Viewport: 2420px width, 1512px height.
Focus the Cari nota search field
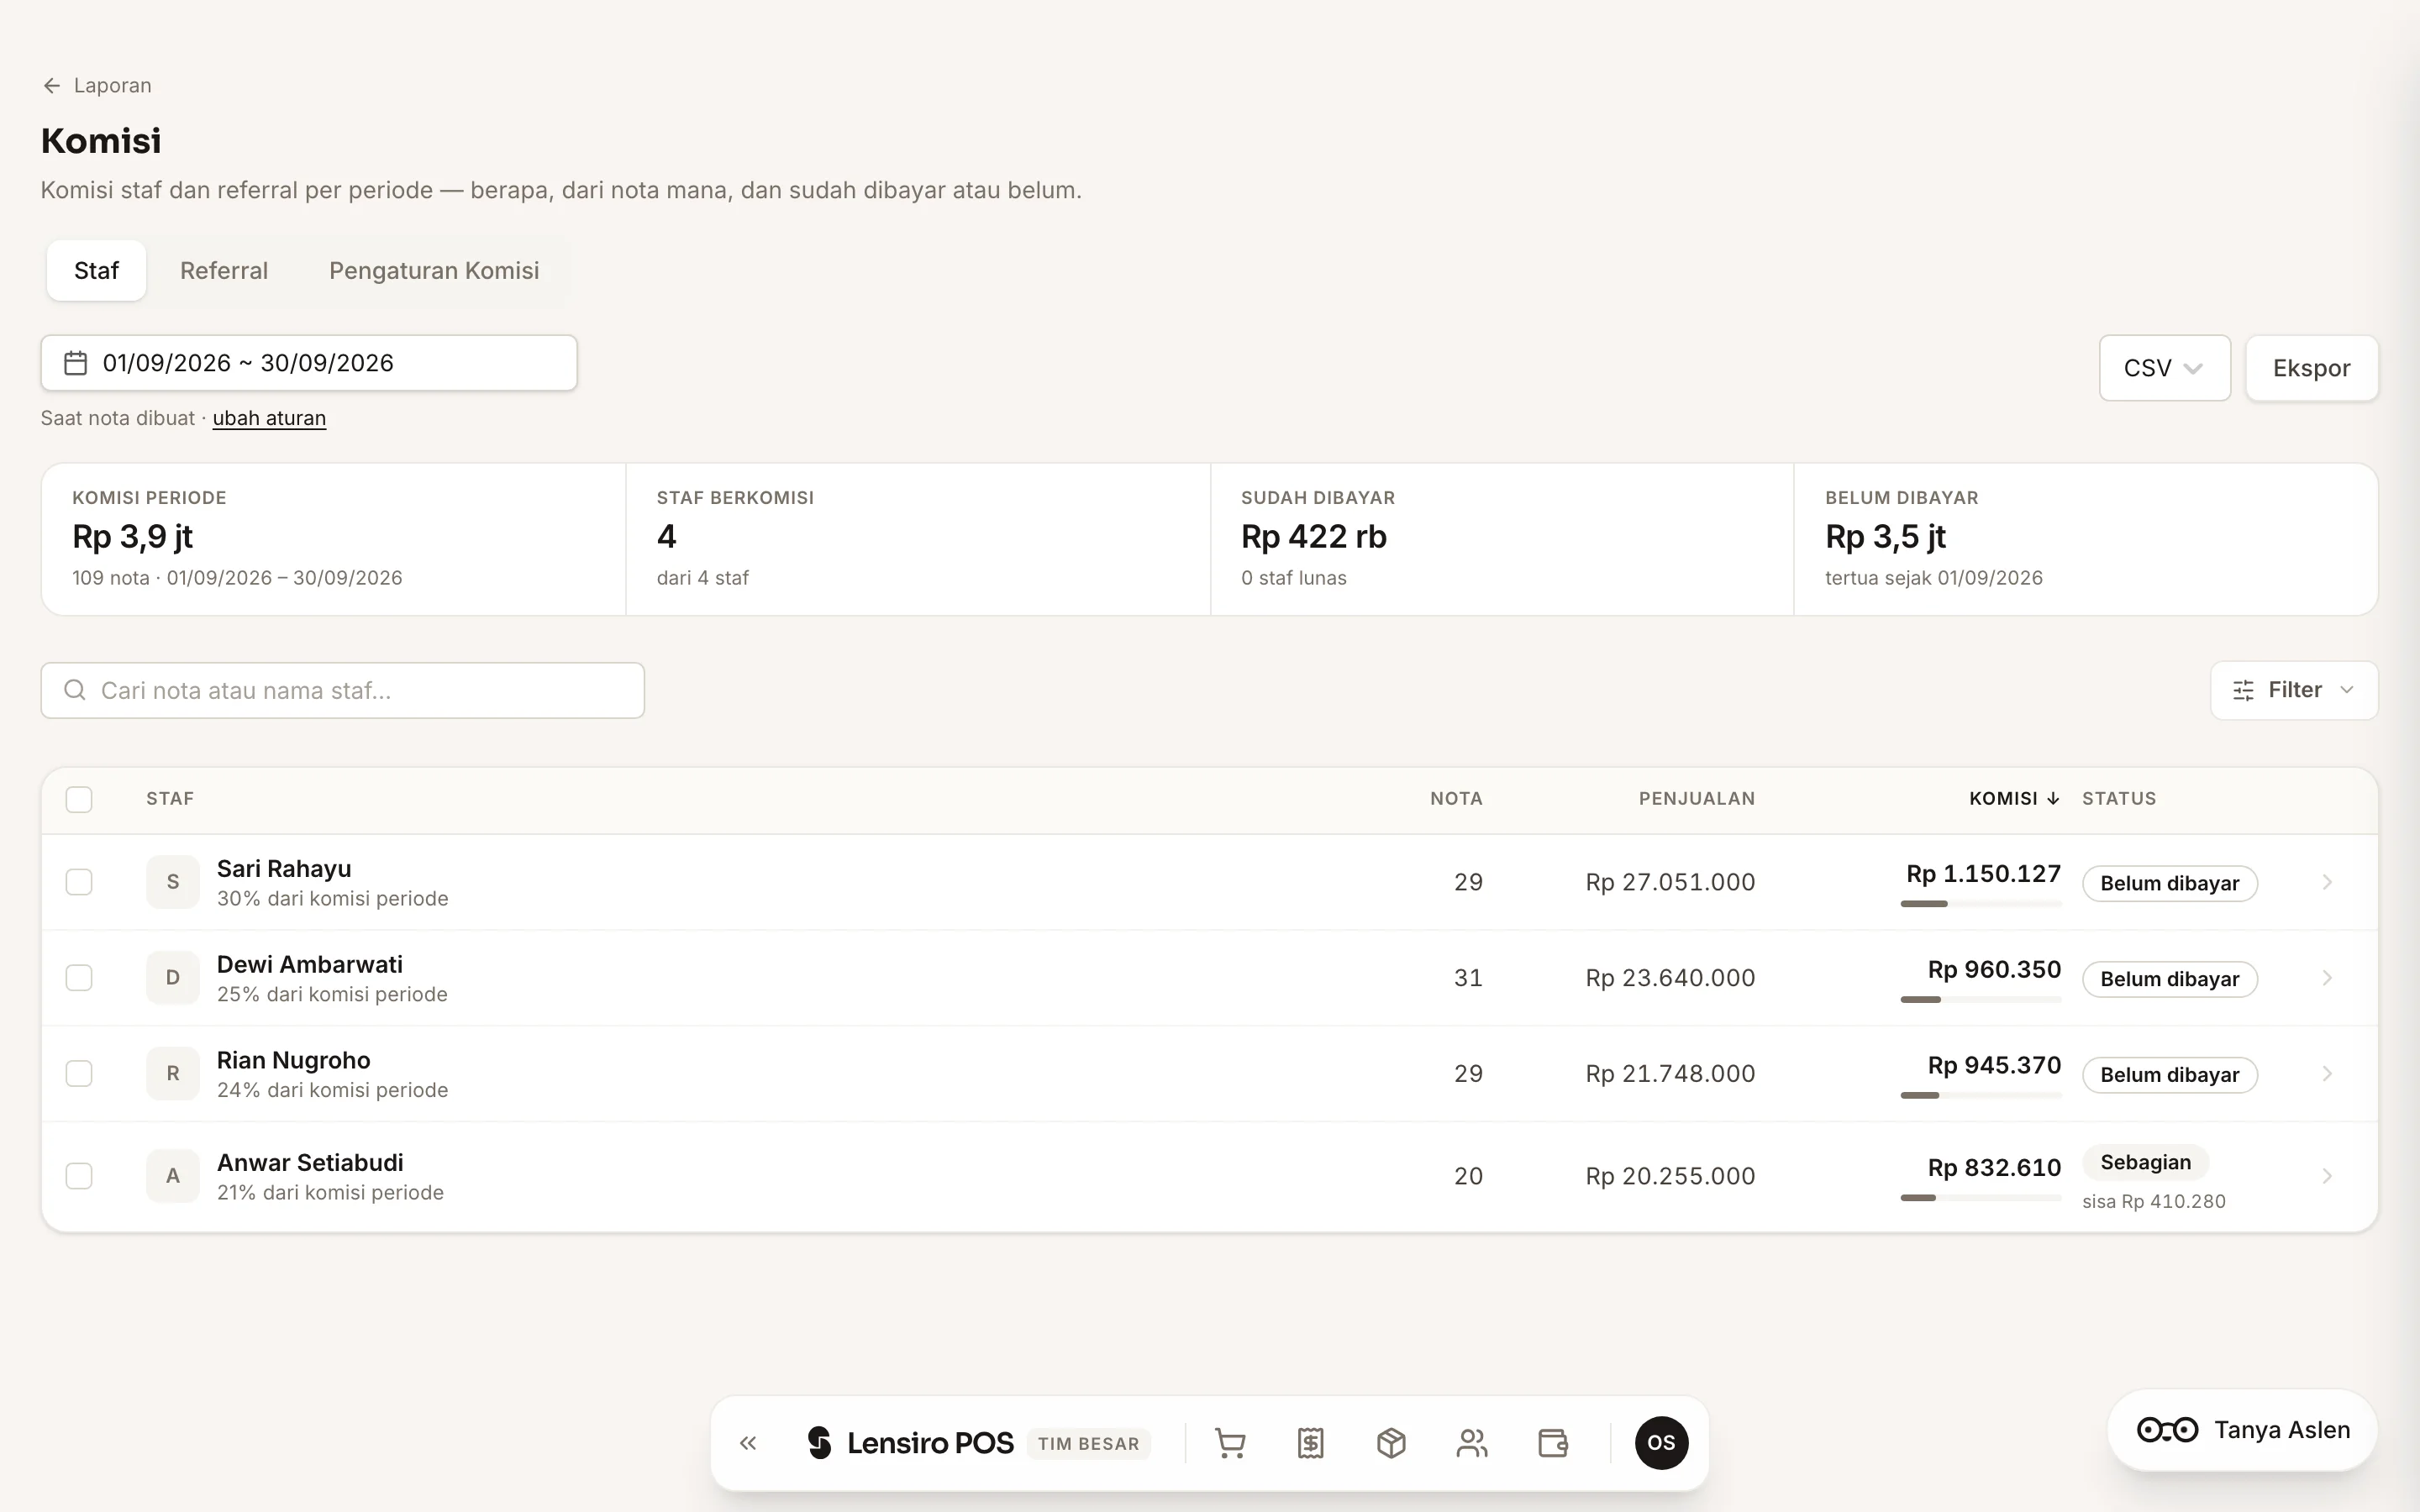coord(342,690)
